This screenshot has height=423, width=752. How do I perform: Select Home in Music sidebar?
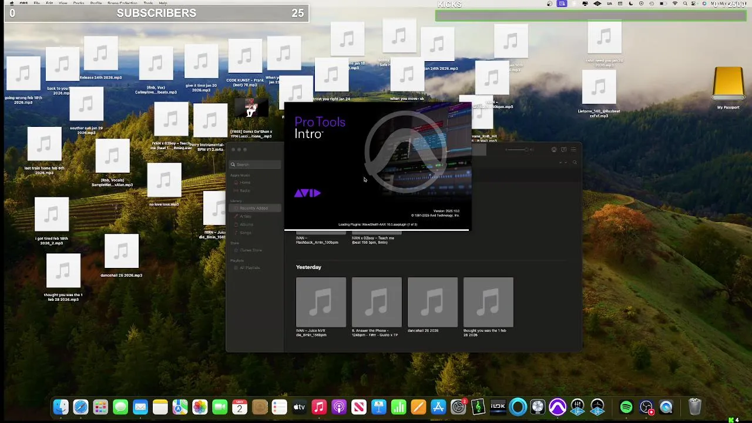click(245, 183)
